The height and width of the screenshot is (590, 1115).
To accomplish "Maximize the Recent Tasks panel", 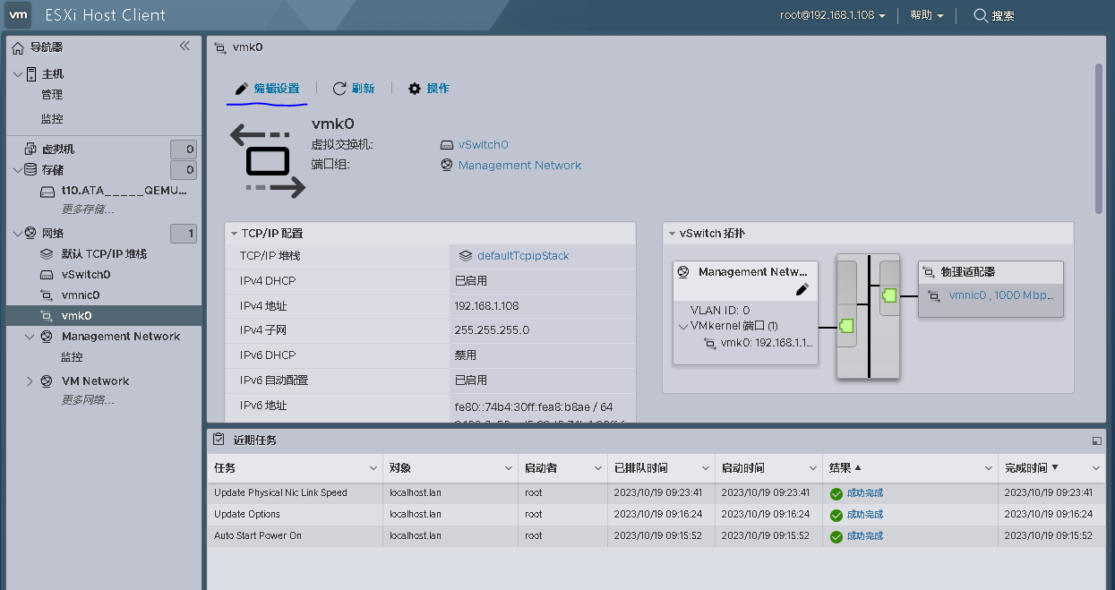I will (x=1096, y=440).
